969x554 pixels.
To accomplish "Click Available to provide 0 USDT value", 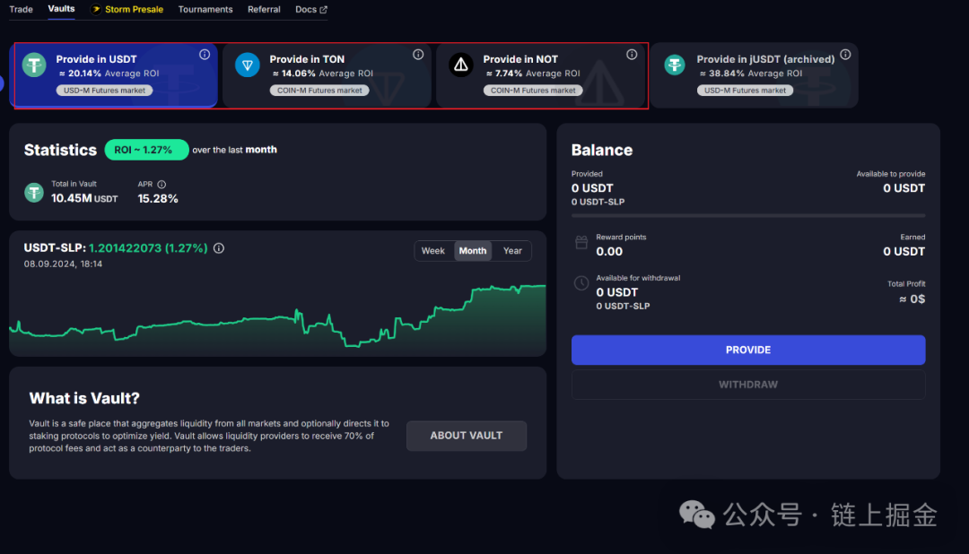I will (x=904, y=187).
